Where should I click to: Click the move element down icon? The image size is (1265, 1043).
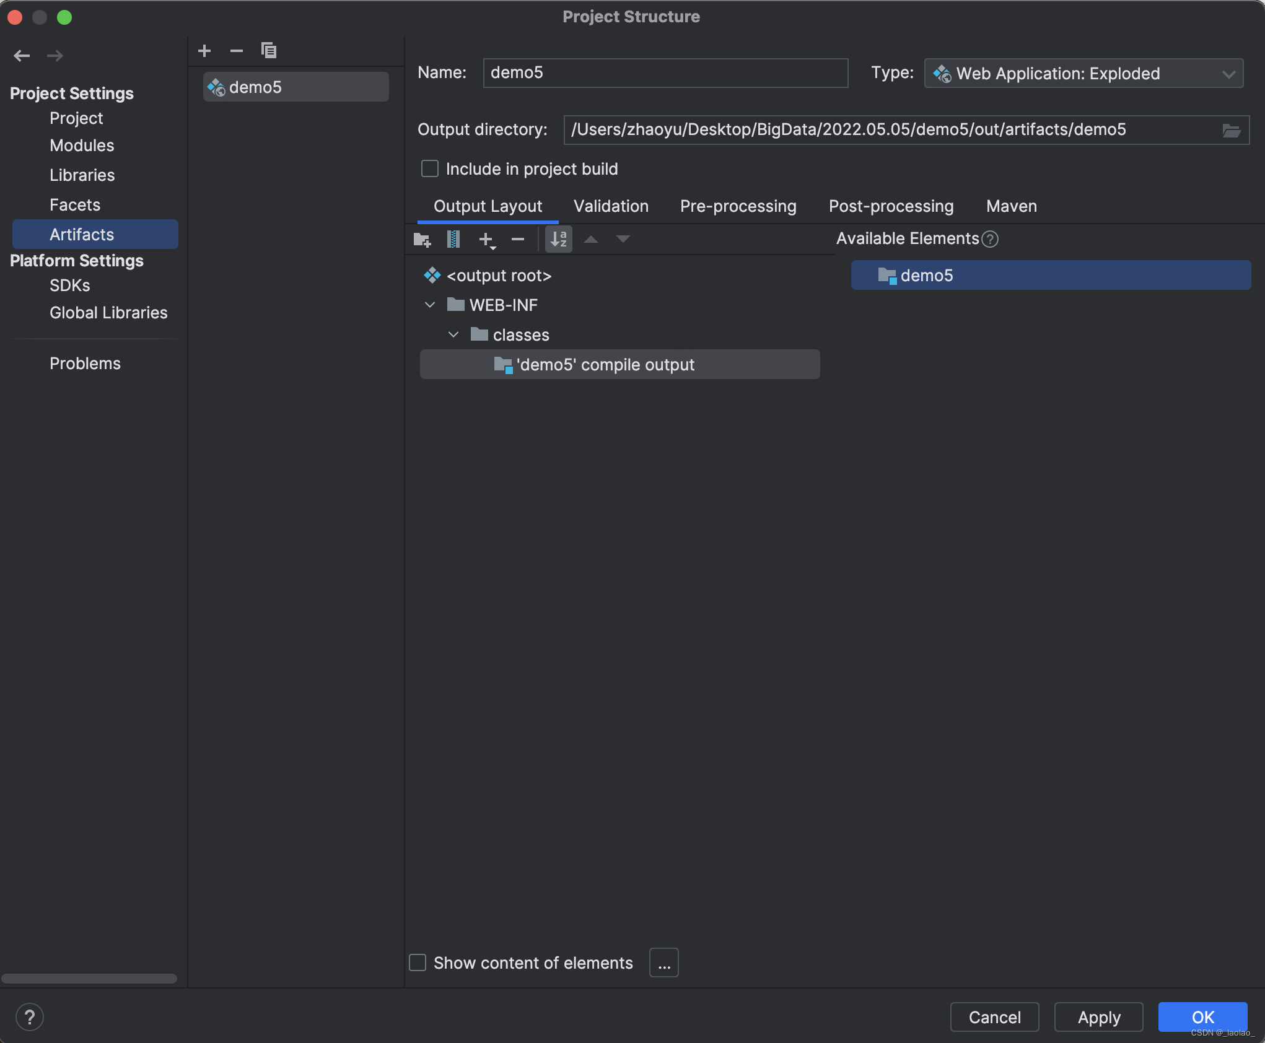(621, 238)
